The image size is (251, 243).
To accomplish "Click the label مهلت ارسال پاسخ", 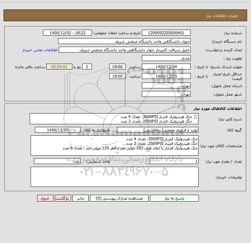I will coord(226,67).
